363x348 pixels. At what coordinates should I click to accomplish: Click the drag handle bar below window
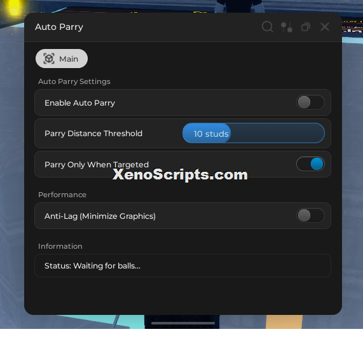coord(183,323)
